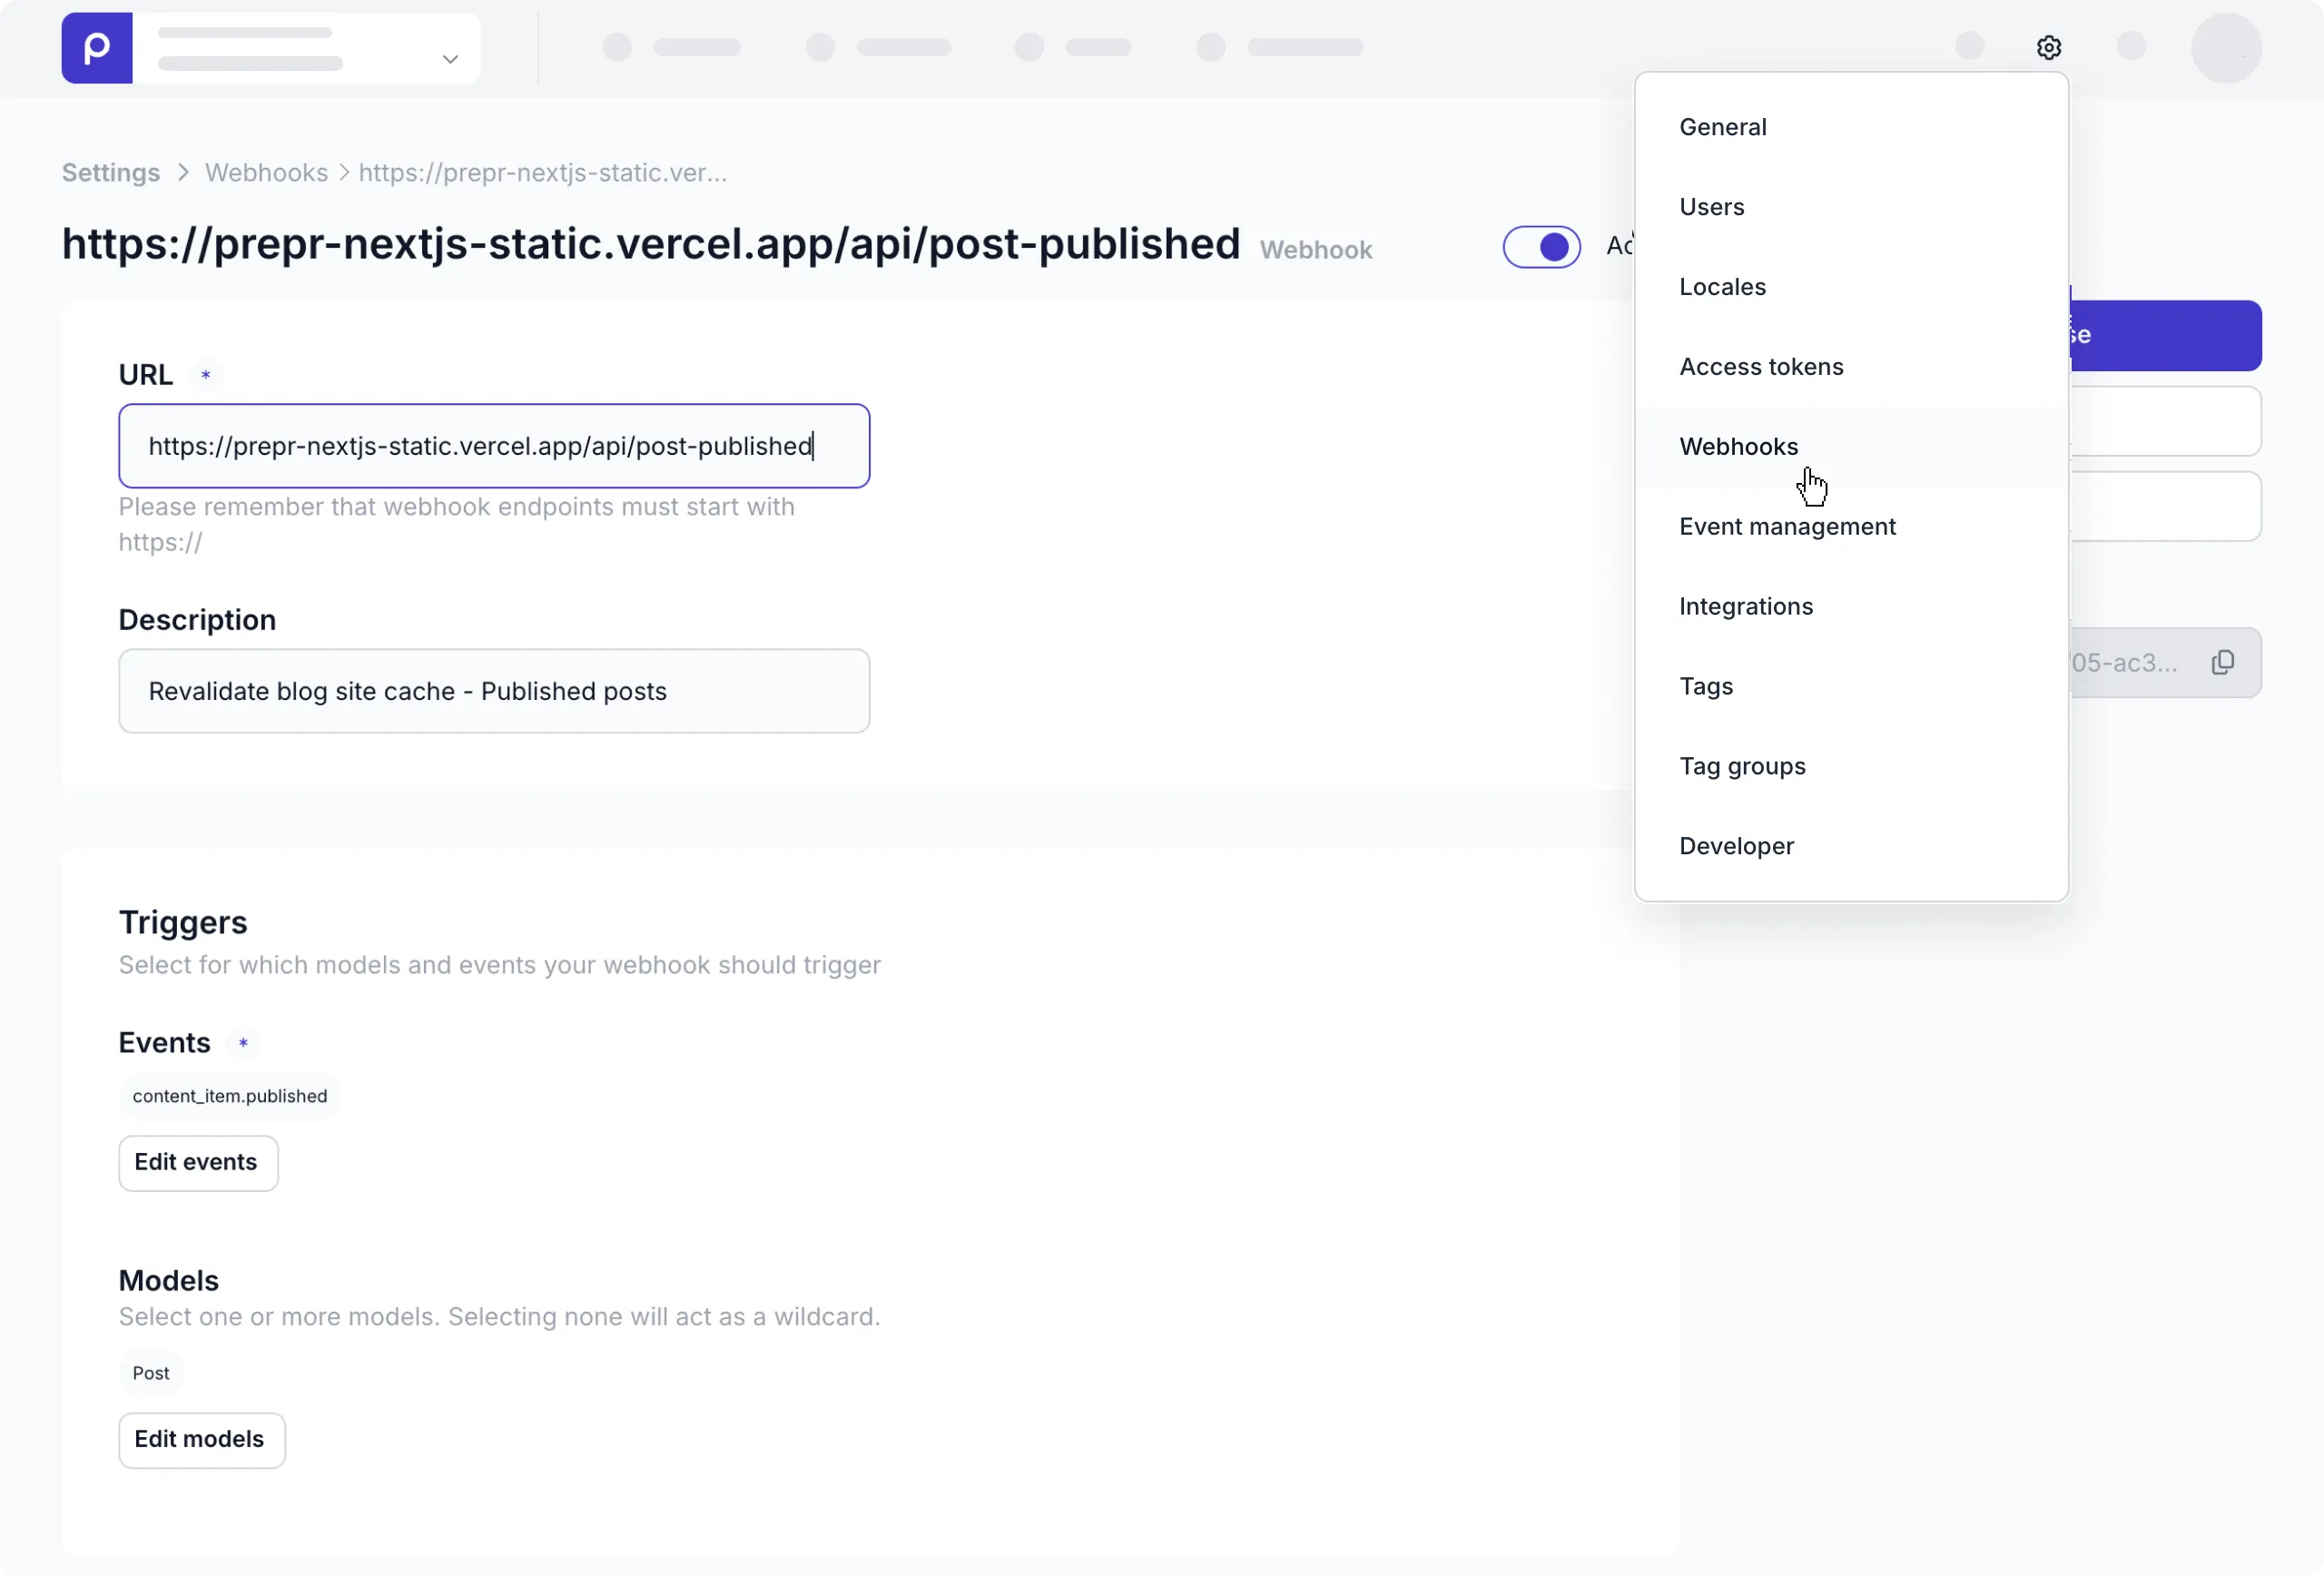
Task: Go to Settings breadcrumb link
Action: (x=111, y=173)
